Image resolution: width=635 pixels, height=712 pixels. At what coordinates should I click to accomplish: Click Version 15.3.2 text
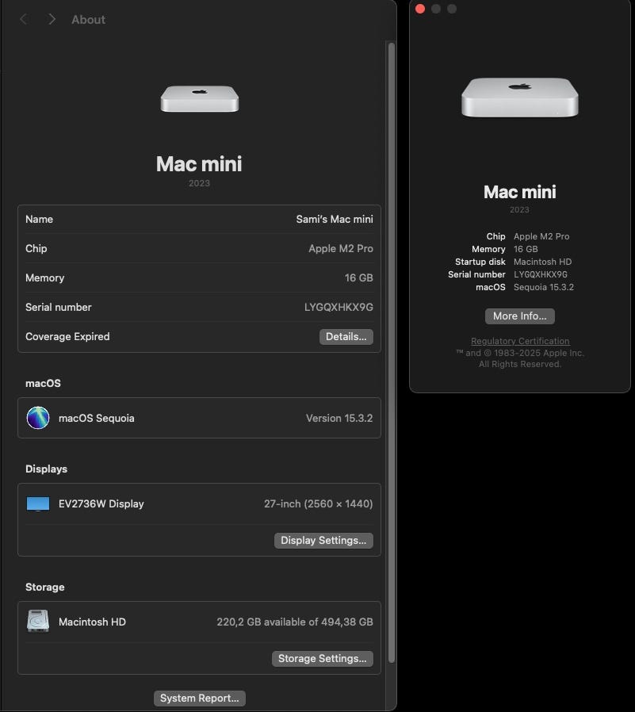pos(339,418)
